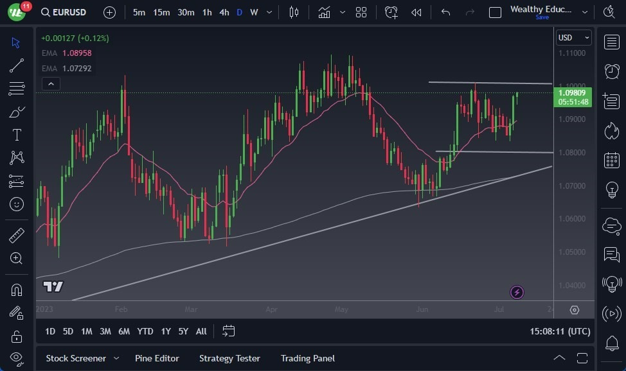Open the Indicators menu
The width and height of the screenshot is (626, 371).
324,12
